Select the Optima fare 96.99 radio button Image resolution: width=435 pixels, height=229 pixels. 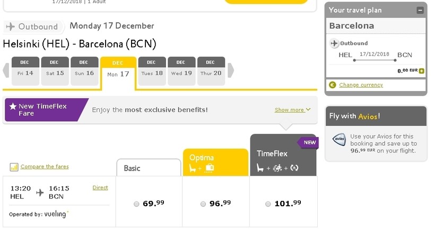pos(203,204)
